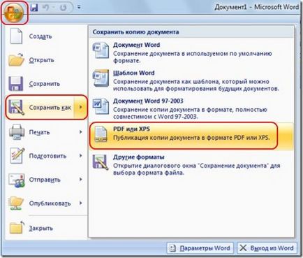Viewport: 303px width, 258px height.
Task: Click the PDF или XPS document icon
Action: pos(101,134)
